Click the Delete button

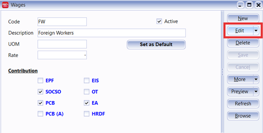point(243,43)
